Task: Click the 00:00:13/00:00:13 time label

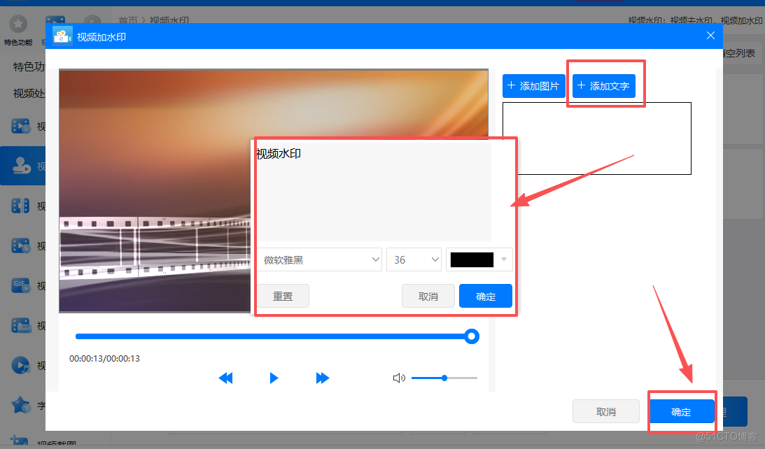Action: click(104, 358)
